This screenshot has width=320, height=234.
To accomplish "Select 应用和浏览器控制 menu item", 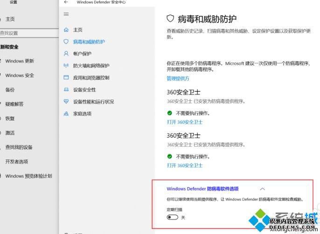I will click(x=91, y=78).
